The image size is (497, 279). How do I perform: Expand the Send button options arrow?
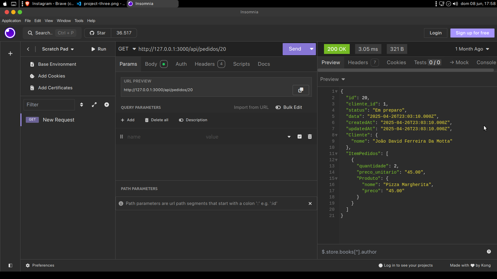tap(311, 49)
